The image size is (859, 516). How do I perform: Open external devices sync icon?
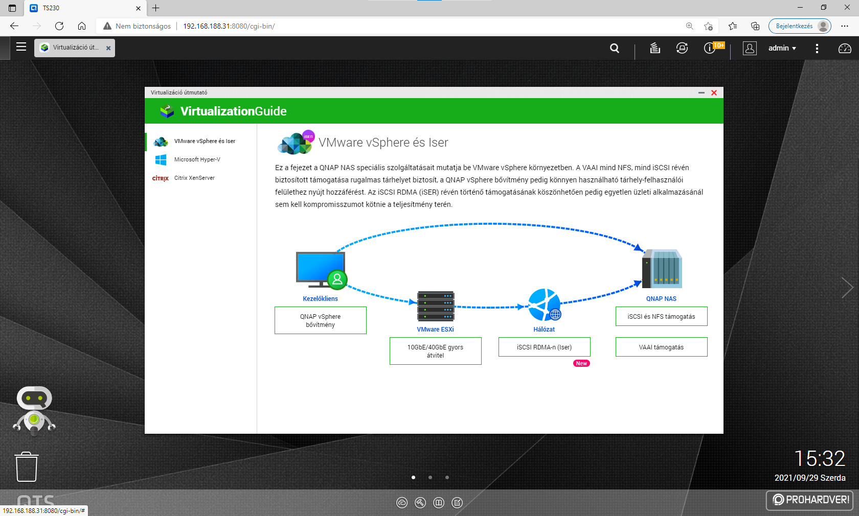coord(682,48)
